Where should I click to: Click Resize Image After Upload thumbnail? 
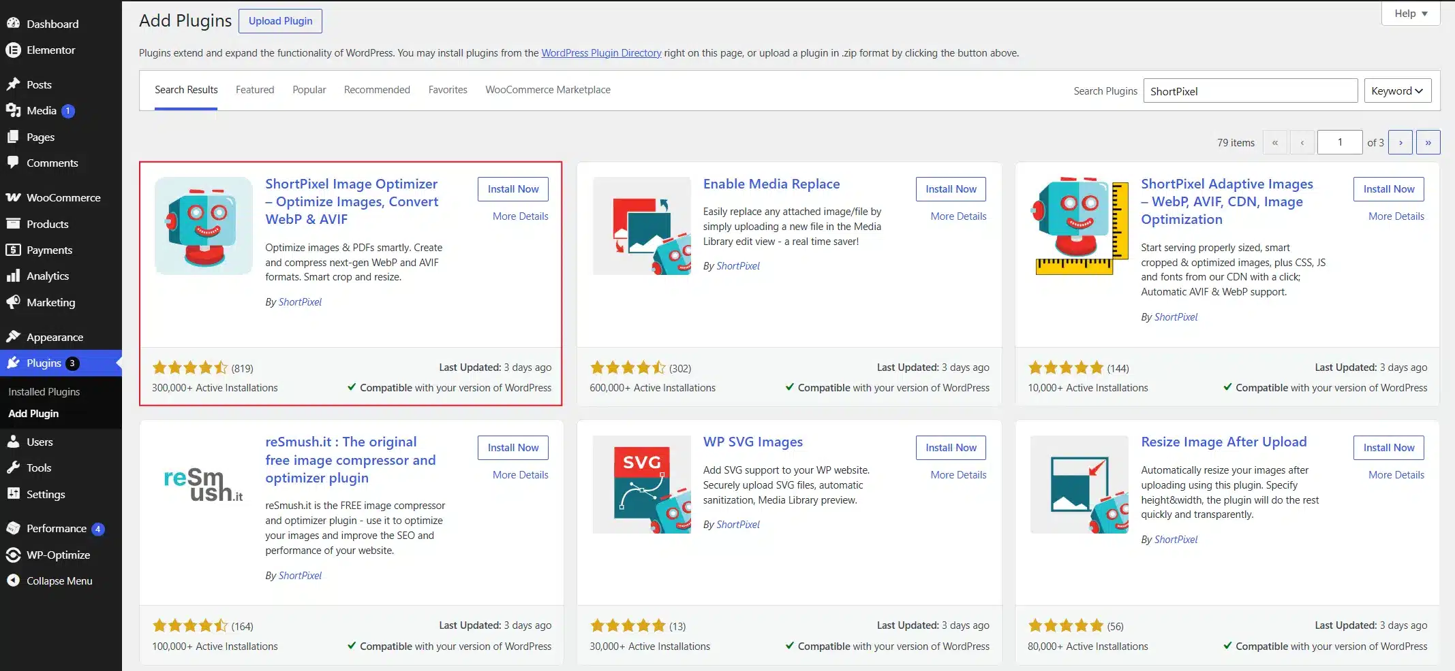[1079, 485]
